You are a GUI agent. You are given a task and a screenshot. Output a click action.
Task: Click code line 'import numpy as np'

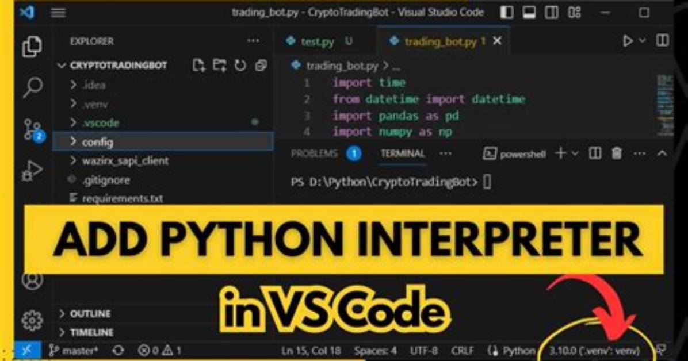(x=392, y=132)
